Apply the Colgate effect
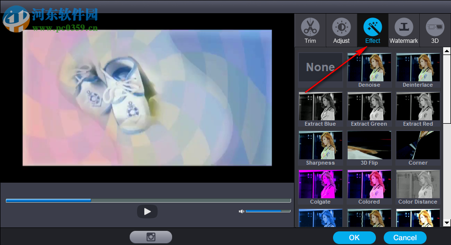The width and height of the screenshot is (451, 245). pyautogui.click(x=320, y=187)
